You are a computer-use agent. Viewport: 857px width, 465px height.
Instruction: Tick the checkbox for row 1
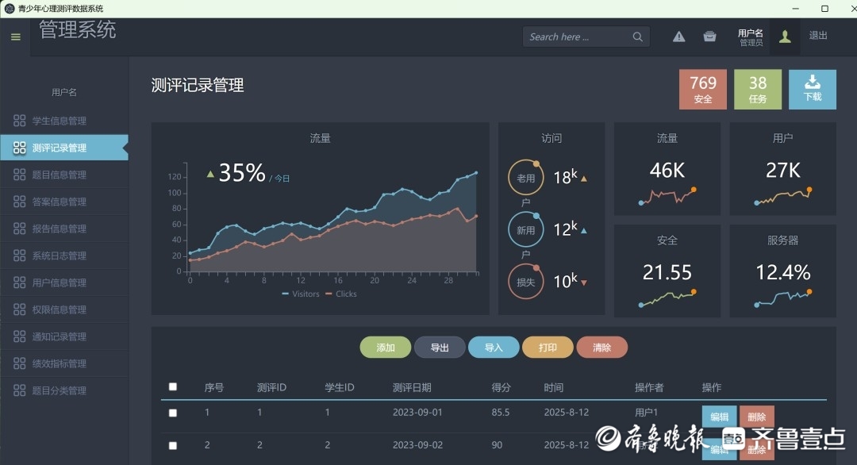[173, 413]
